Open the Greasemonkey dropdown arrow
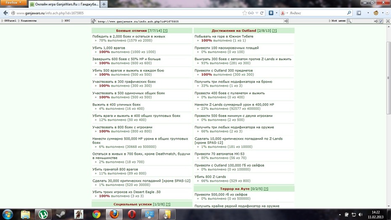 coord(383,13)
